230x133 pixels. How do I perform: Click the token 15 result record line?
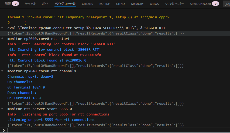click(x=96, y=33)
